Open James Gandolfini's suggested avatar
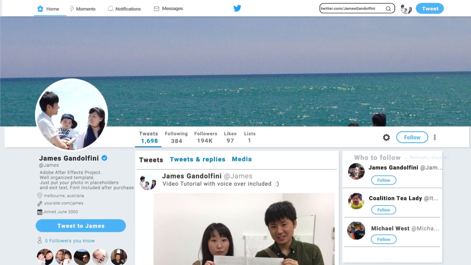The height and width of the screenshot is (265, 471). 356,171
